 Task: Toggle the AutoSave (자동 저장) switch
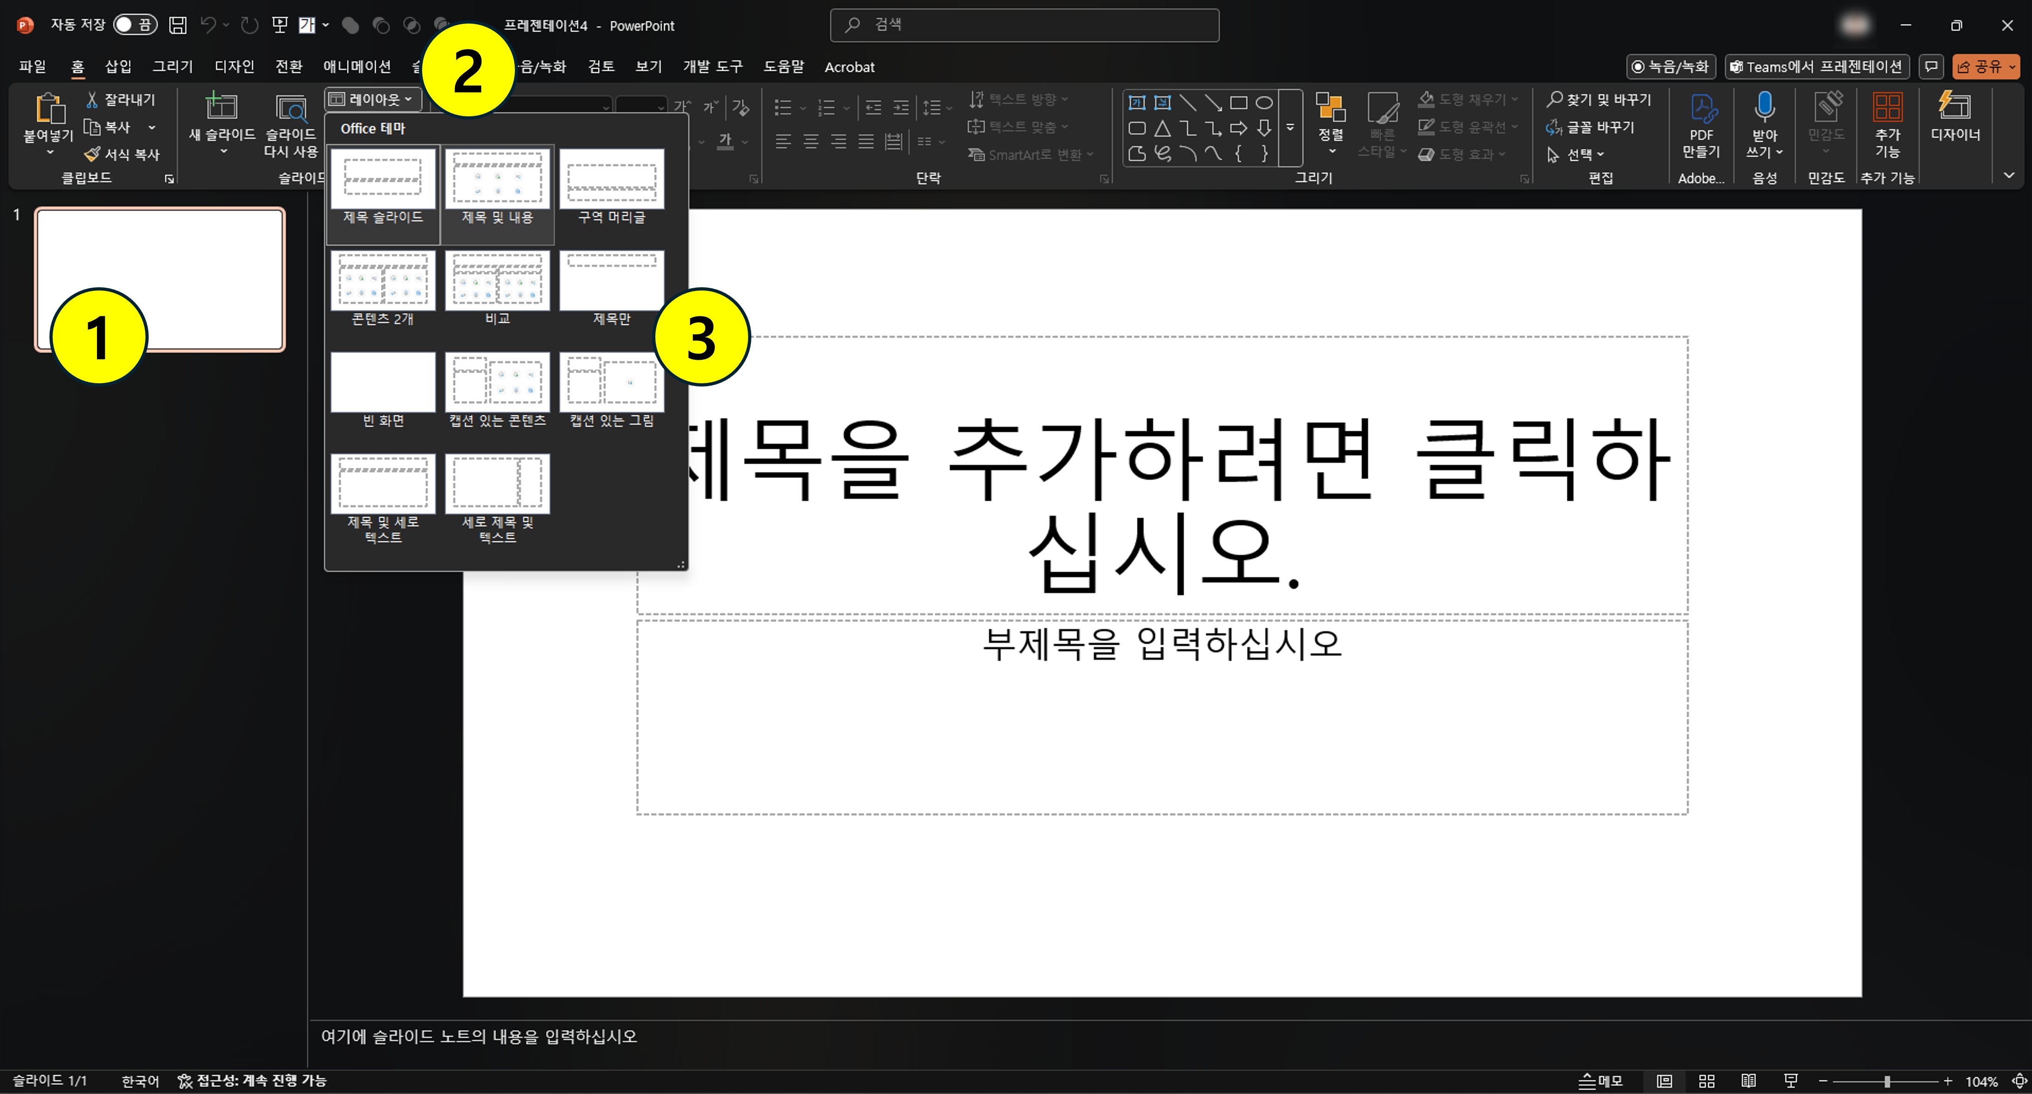[135, 25]
